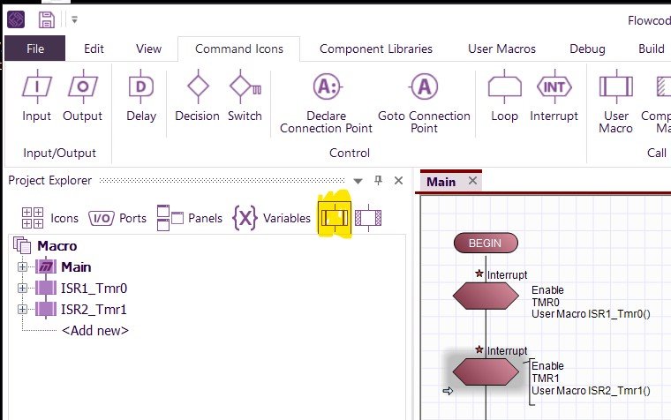Show Ports view in Project Explorer
The width and height of the screenshot is (671, 420).
[117, 218]
